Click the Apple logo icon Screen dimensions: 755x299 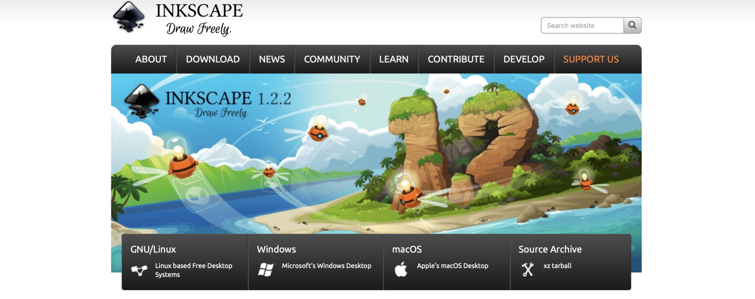[401, 269]
